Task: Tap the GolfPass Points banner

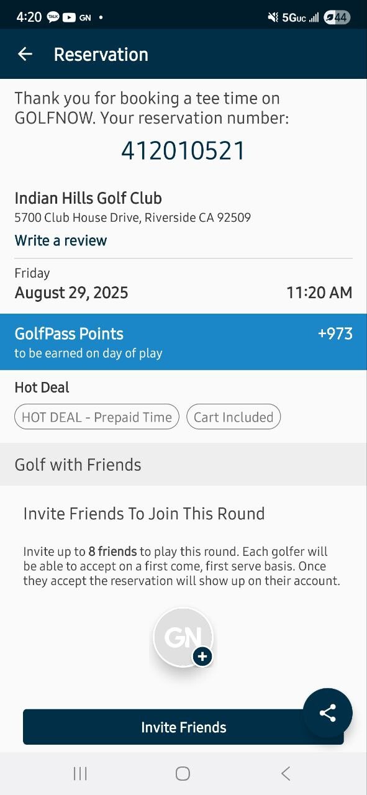Action: 183,342
